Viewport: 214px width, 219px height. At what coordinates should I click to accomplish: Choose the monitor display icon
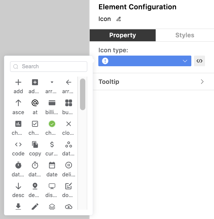(52, 186)
